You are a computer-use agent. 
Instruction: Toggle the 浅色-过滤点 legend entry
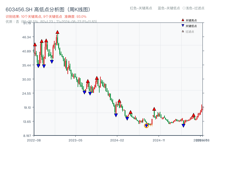(193, 8)
